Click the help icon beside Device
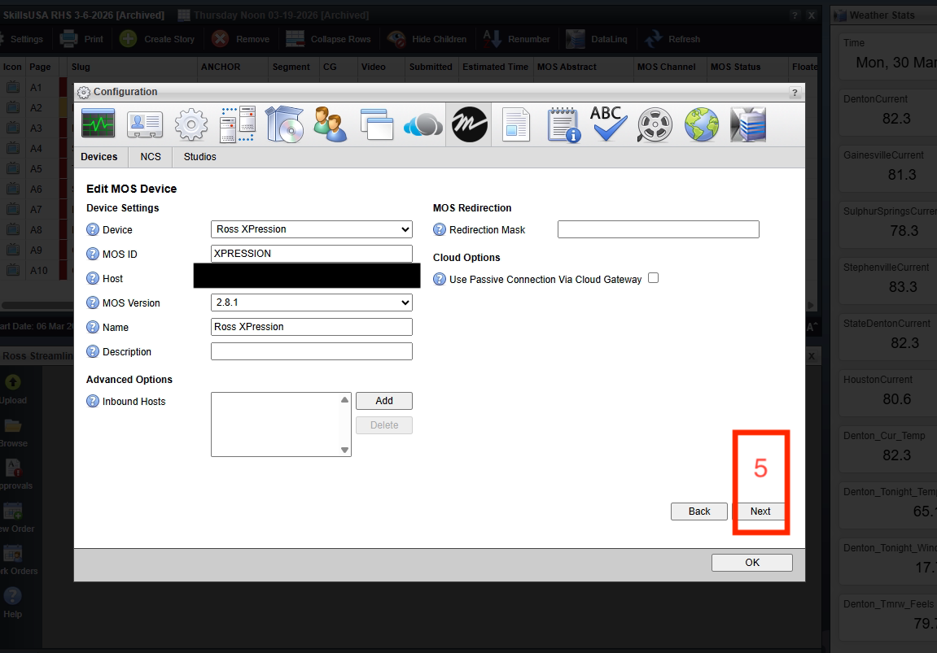This screenshot has width=937, height=653. pos(93,230)
